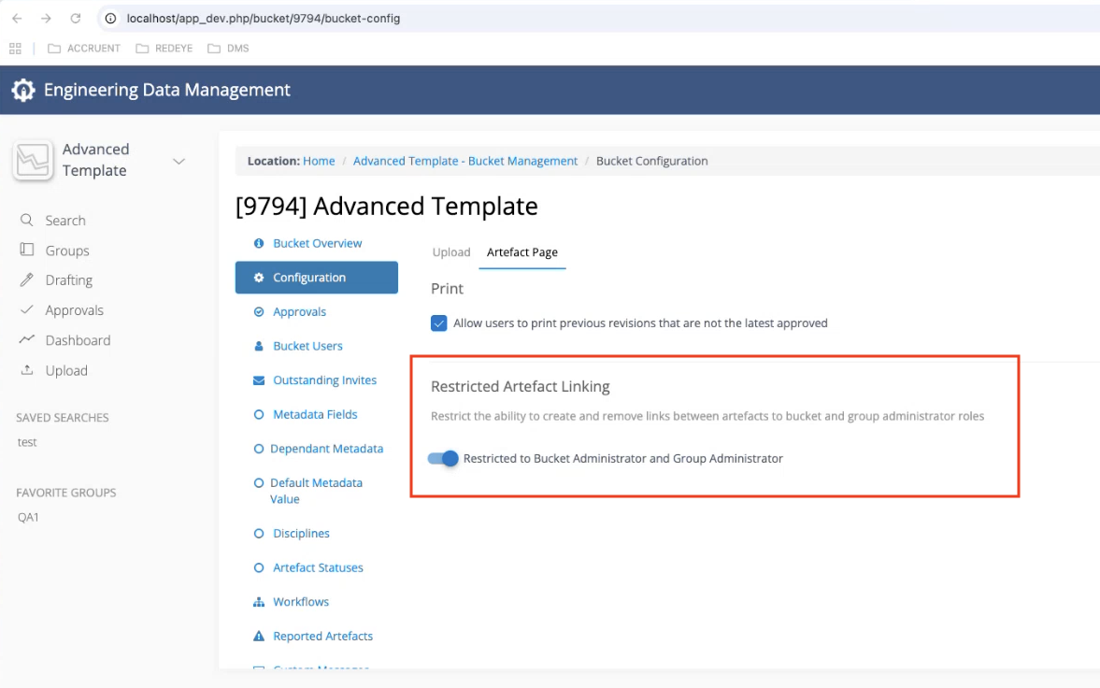The width and height of the screenshot is (1100, 688).
Task: Click the Advanced Template bucket thumbnail icon
Action: 33,160
